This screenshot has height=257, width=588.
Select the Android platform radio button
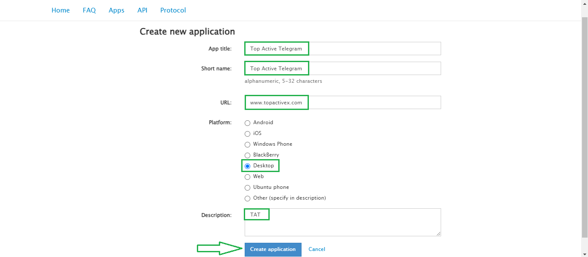tap(247, 123)
